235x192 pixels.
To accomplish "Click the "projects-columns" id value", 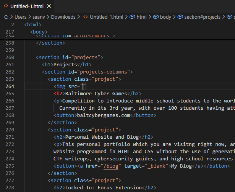I will (x=104, y=72).
